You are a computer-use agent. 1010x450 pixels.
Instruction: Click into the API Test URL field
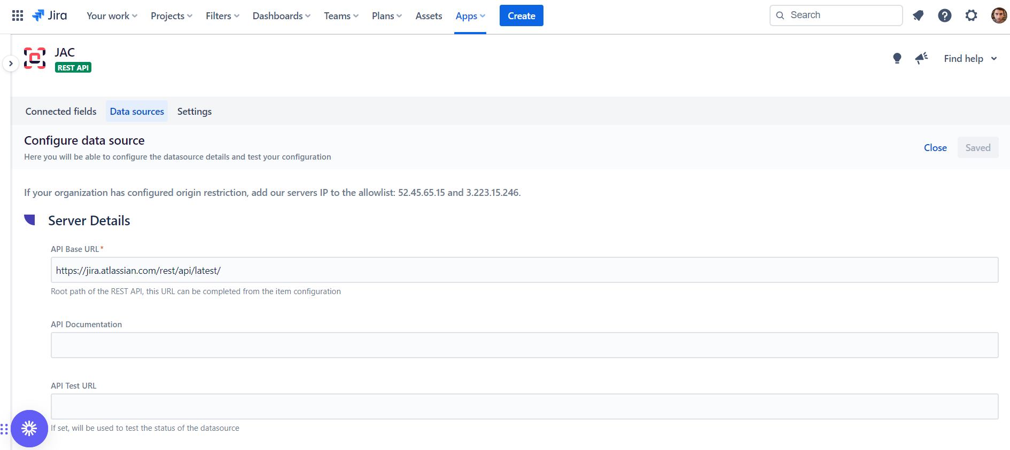tap(524, 406)
